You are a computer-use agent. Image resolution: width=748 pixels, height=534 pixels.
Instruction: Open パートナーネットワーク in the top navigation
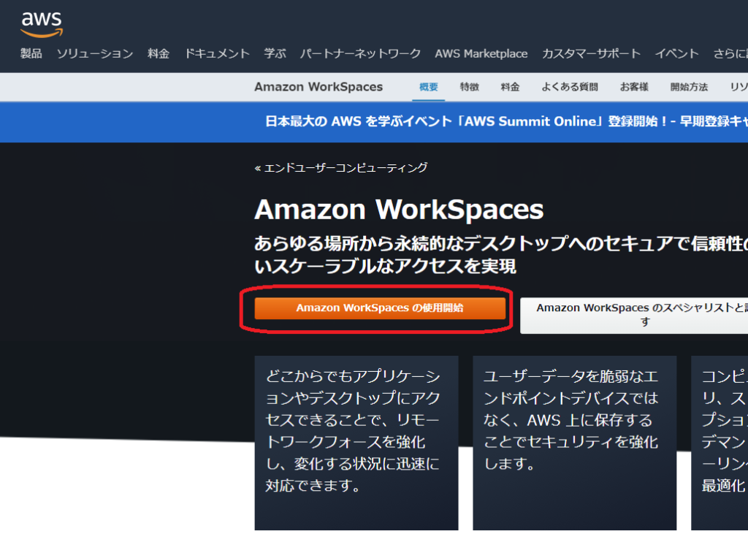[x=360, y=53]
